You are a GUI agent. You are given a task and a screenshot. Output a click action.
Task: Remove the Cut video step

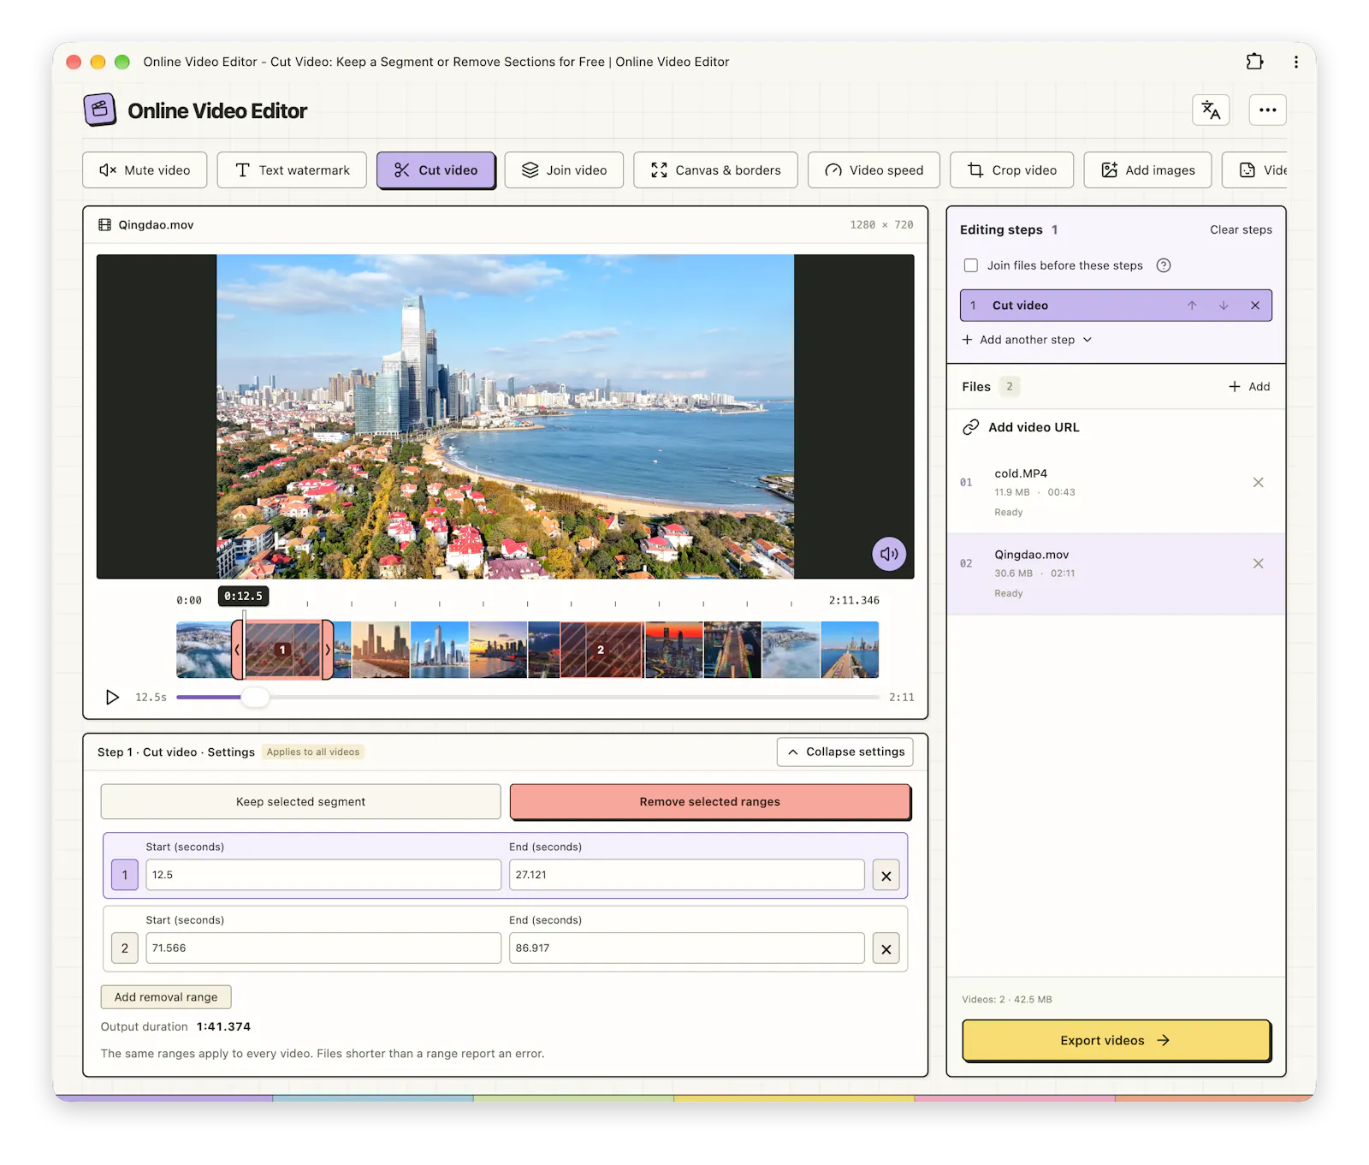tap(1254, 306)
